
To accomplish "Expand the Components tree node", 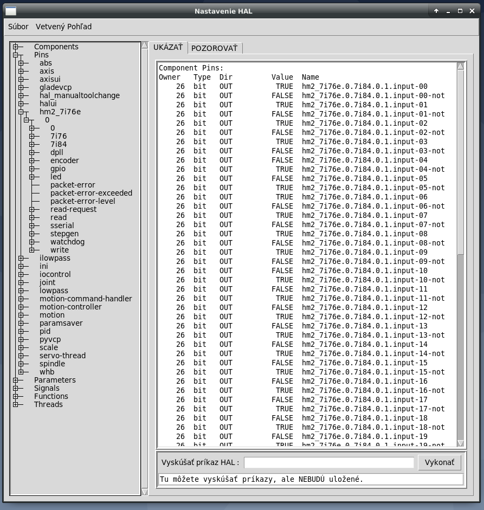I will pyautogui.click(x=16, y=47).
